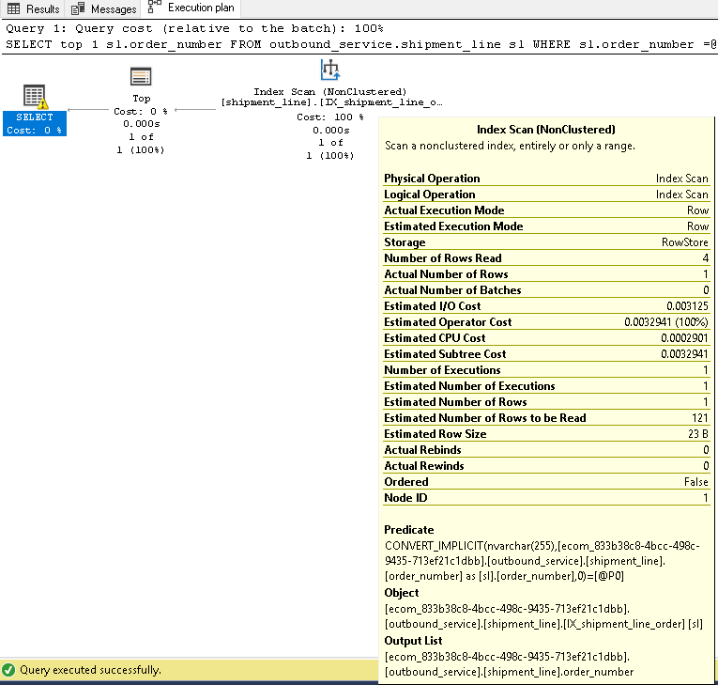
Task: Click the Top operator icon
Action: (x=141, y=77)
